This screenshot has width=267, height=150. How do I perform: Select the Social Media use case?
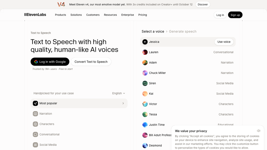tap(79, 145)
